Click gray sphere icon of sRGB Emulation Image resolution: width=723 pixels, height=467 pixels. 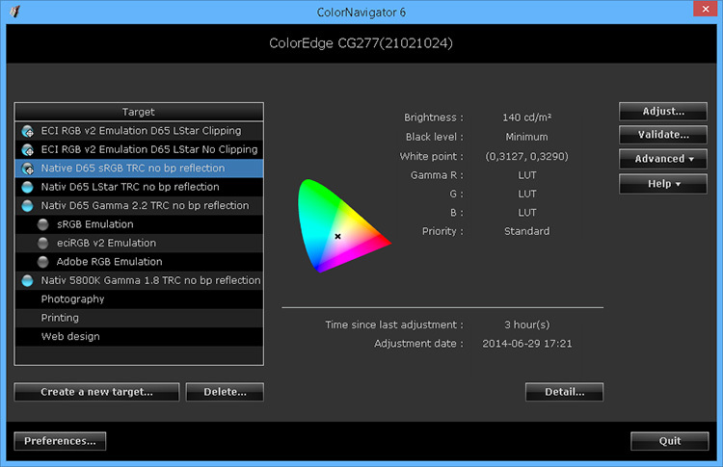click(42, 224)
